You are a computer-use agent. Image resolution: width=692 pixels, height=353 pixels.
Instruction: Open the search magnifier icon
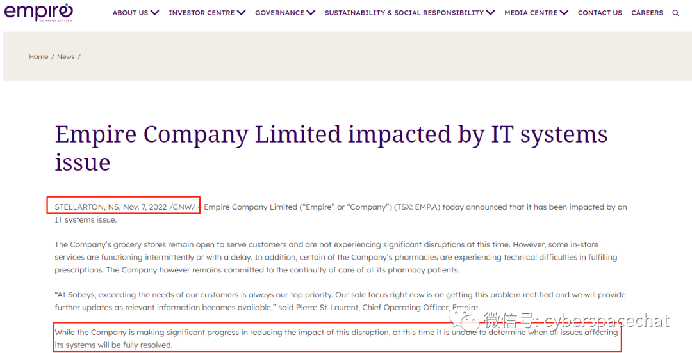[675, 13]
